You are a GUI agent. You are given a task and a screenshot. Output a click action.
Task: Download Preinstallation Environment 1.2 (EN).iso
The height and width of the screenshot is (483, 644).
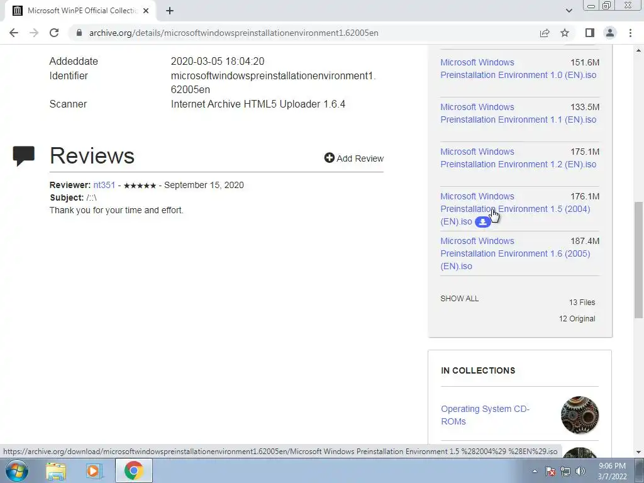click(x=518, y=158)
